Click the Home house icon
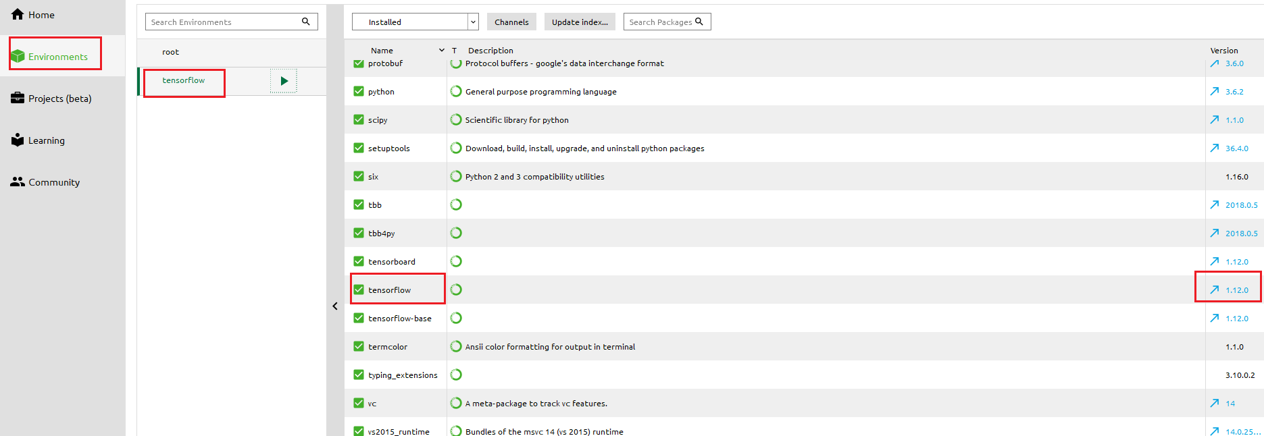 click(18, 14)
